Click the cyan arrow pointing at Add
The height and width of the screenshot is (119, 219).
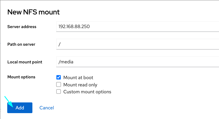pos(9,102)
